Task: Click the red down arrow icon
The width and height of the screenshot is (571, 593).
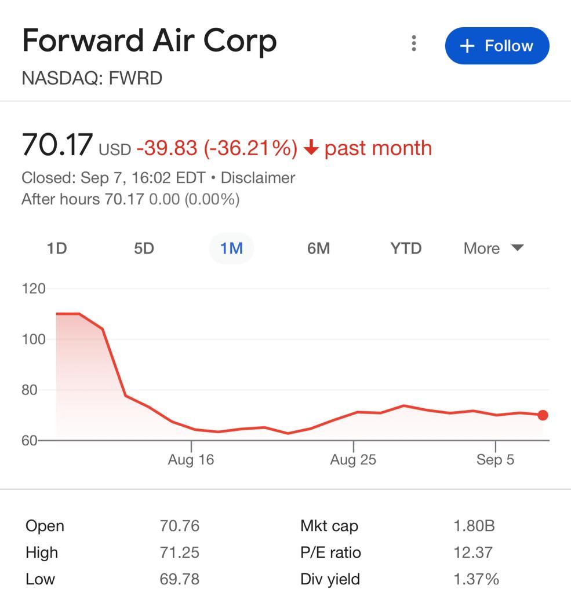Action: pyautogui.click(x=311, y=148)
